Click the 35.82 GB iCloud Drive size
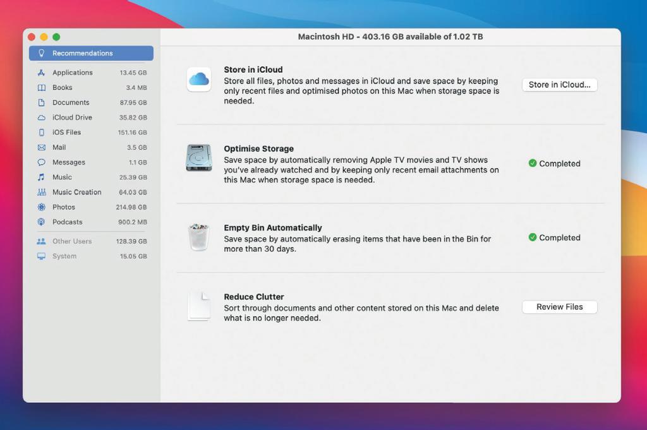The height and width of the screenshot is (430, 647). click(x=133, y=117)
